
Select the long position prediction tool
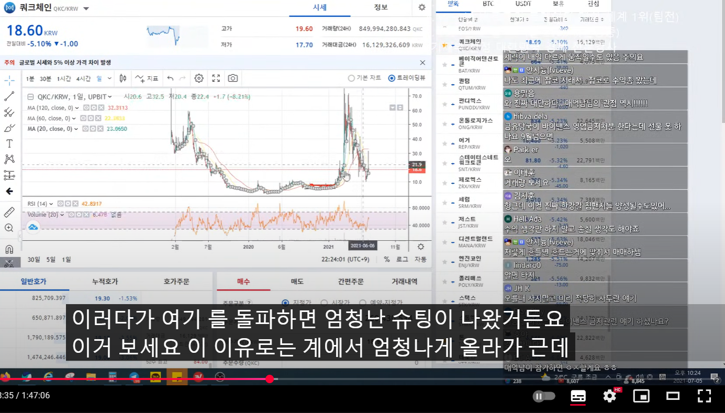(9, 175)
